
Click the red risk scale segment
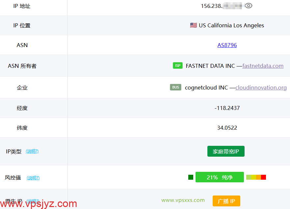pyautogui.click(x=264, y=177)
